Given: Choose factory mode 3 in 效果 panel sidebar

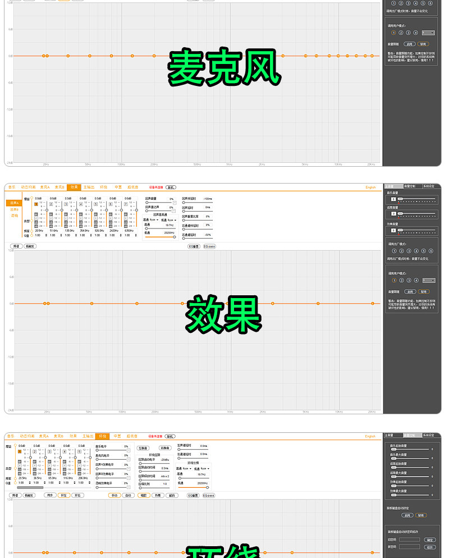Looking at the screenshot, I should click(409, 251).
